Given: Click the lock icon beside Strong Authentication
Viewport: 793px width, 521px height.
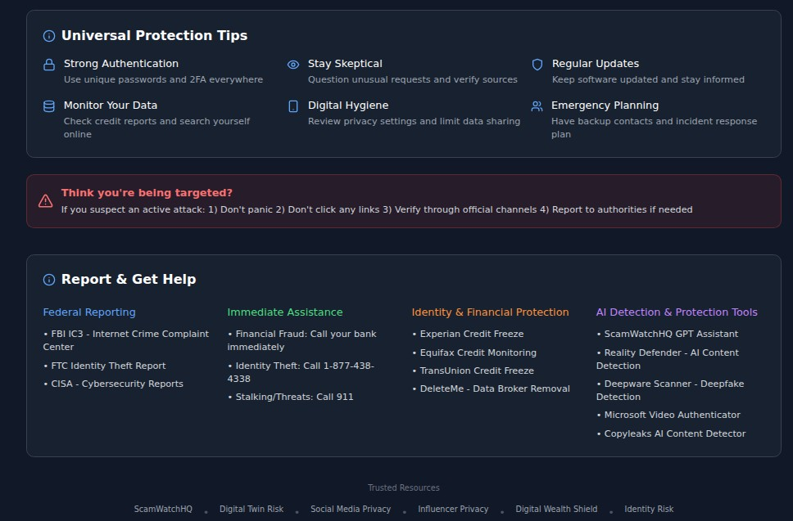Looking at the screenshot, I should click(49, 65).
